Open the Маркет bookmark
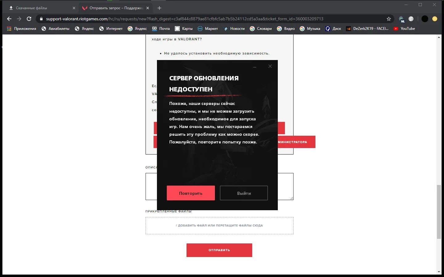Screen dimensions: 444x277 coord(208,29)
